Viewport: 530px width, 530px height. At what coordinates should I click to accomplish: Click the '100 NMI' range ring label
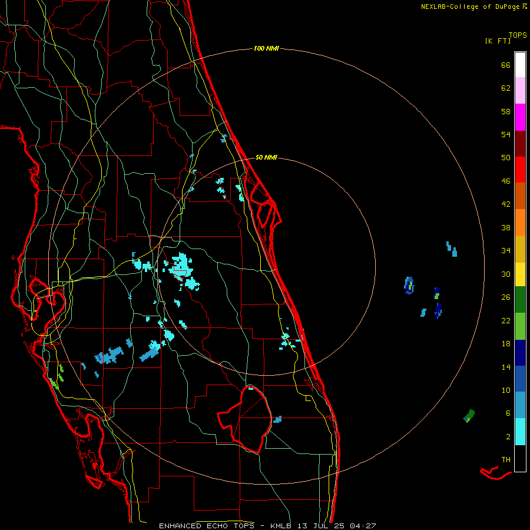pyautogui.click(x=266, y=49)
